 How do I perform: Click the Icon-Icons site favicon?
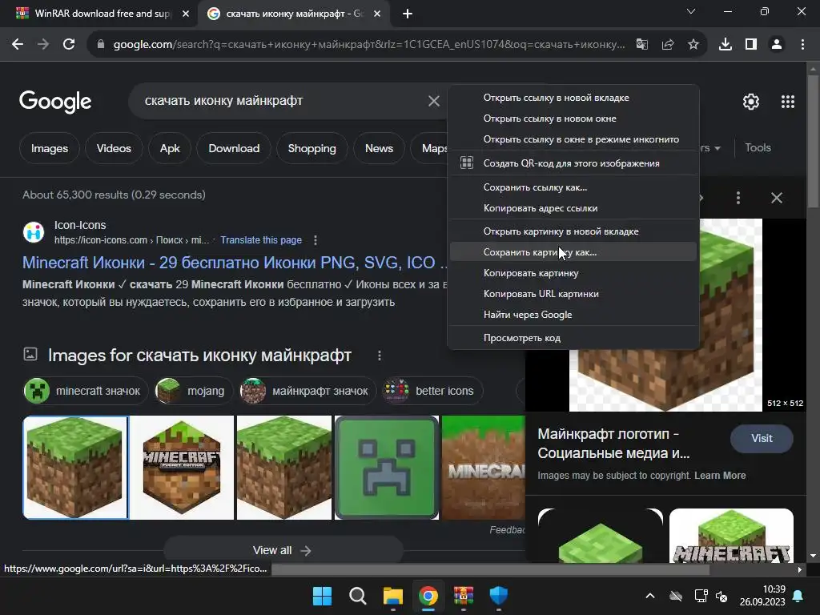(x=34, y=232)
